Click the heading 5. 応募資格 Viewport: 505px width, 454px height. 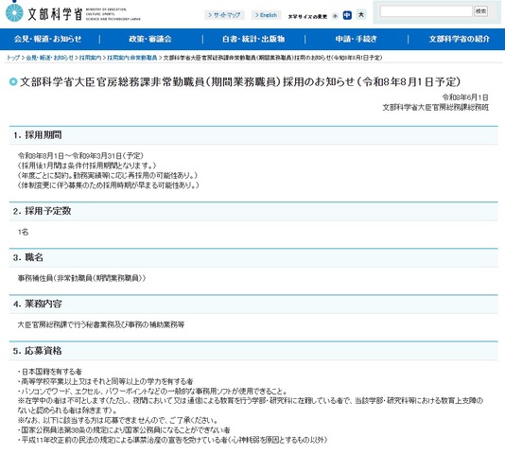38,351
